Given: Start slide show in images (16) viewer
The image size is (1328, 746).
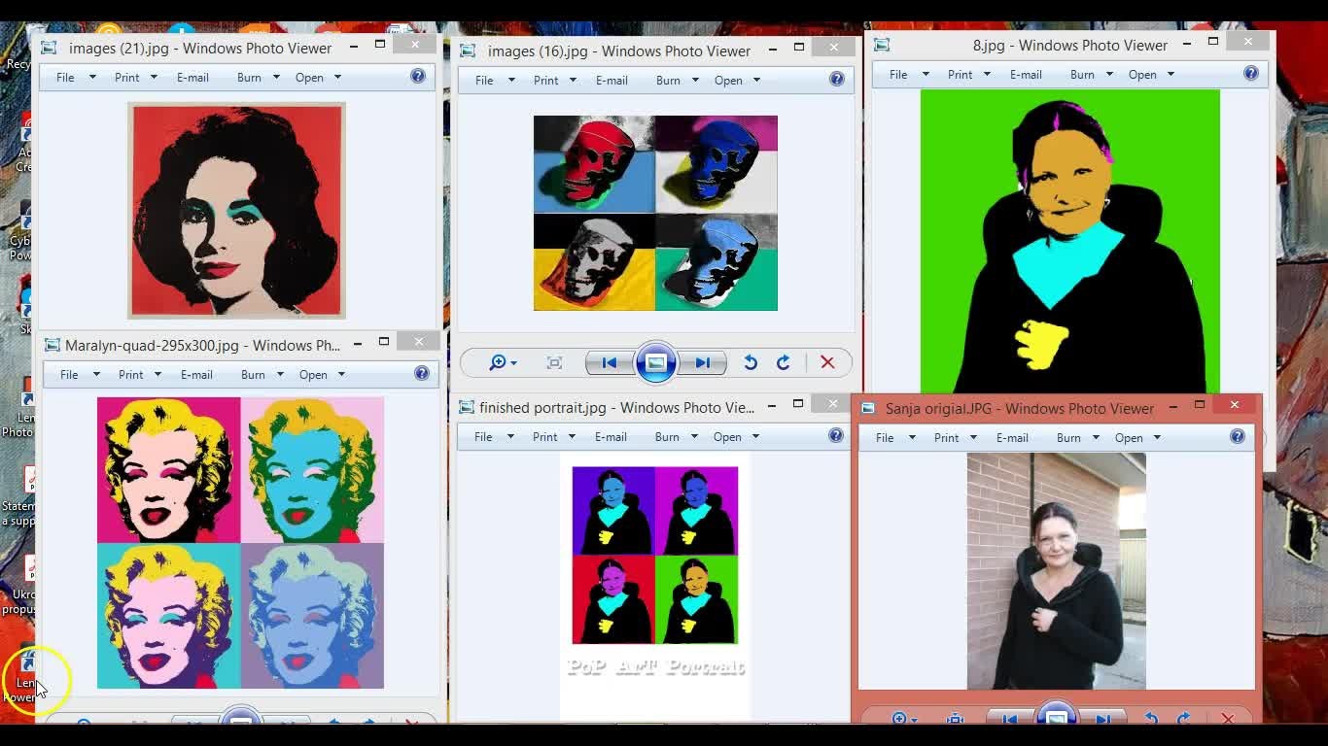Looking at the screenshot, I should coord(656,362).
